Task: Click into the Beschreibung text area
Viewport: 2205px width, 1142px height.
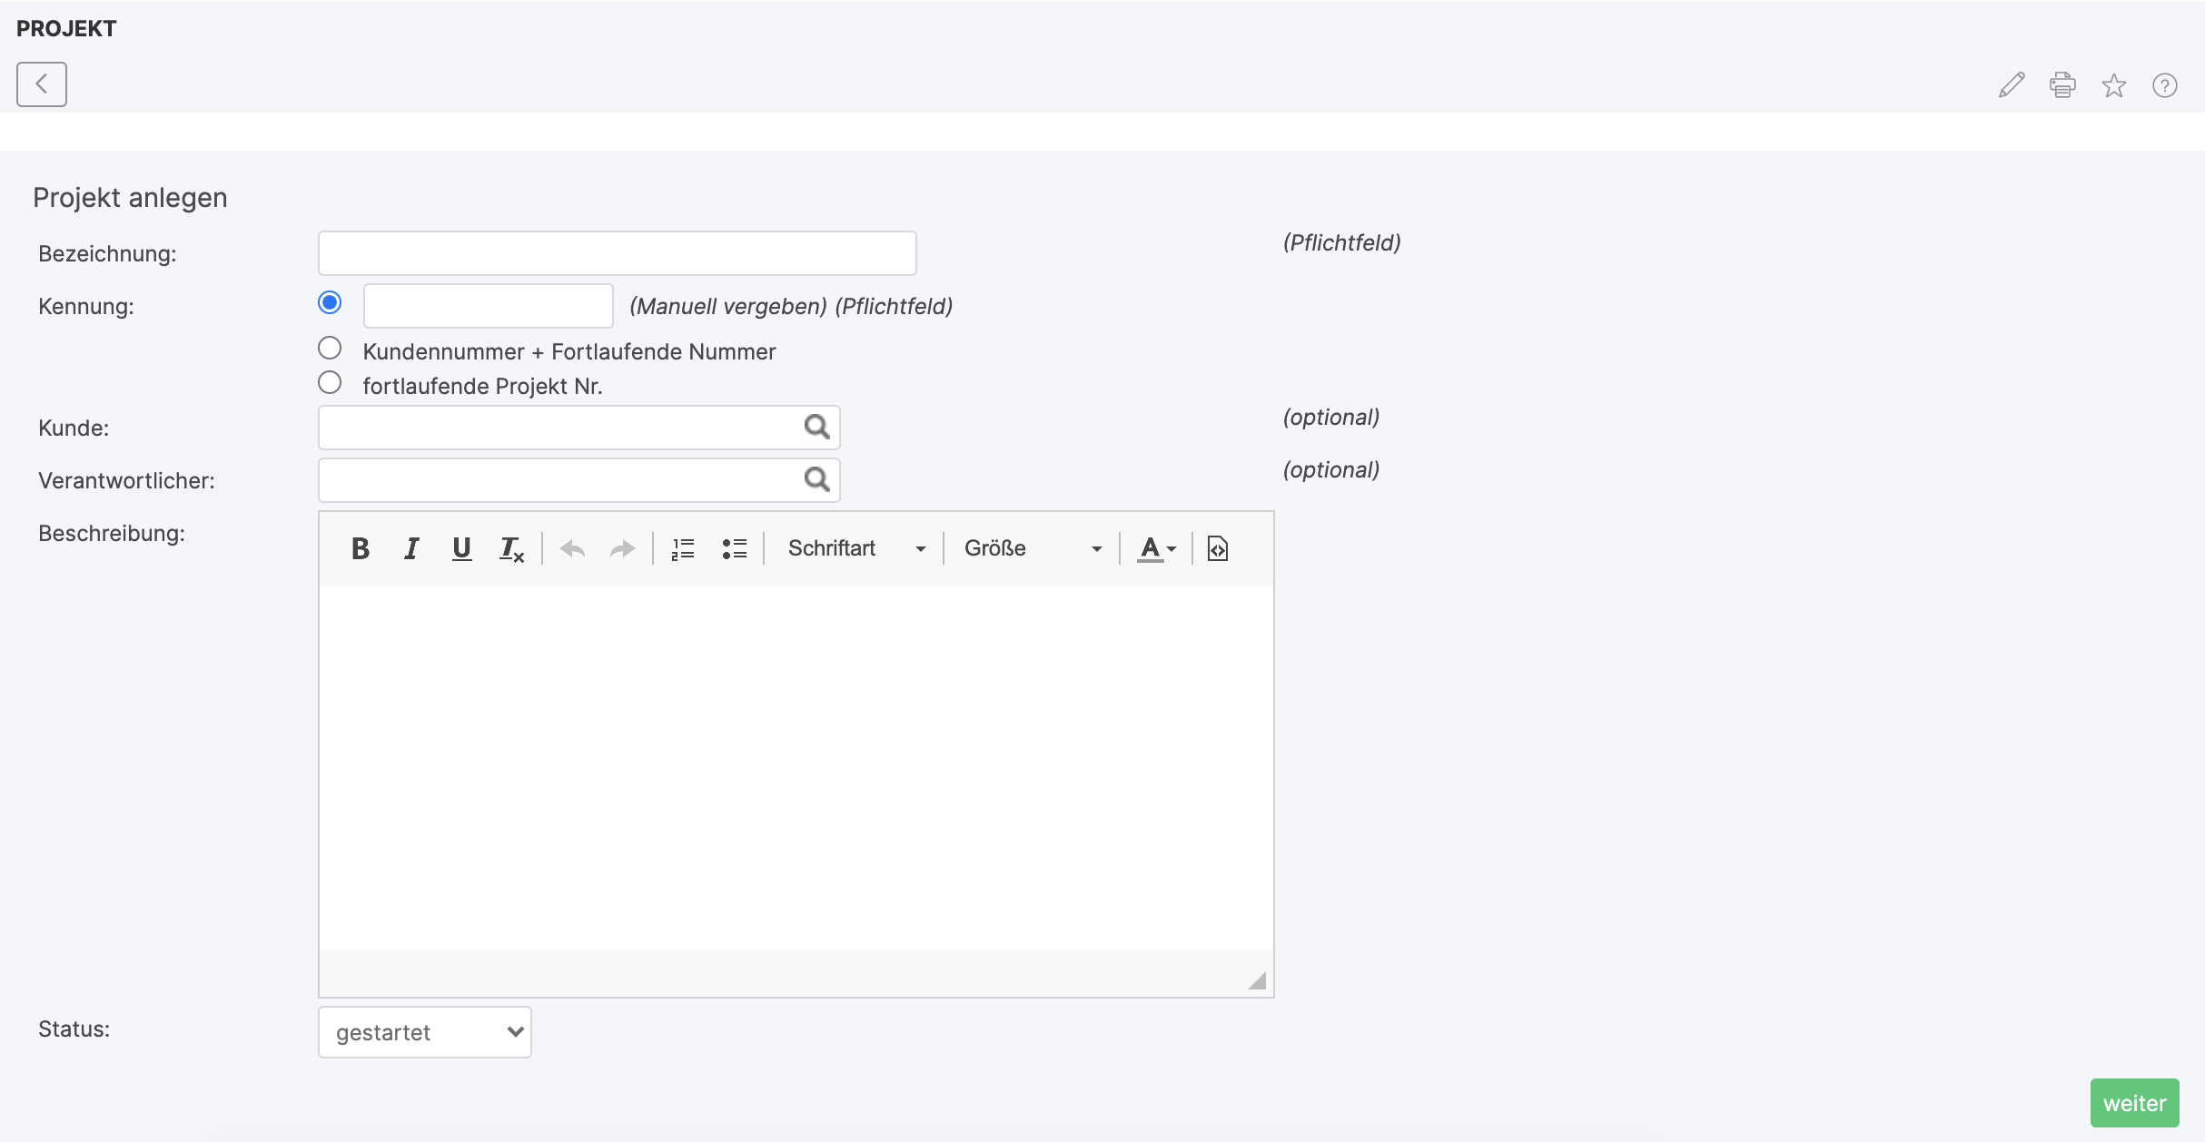Action: pos(796,768)
